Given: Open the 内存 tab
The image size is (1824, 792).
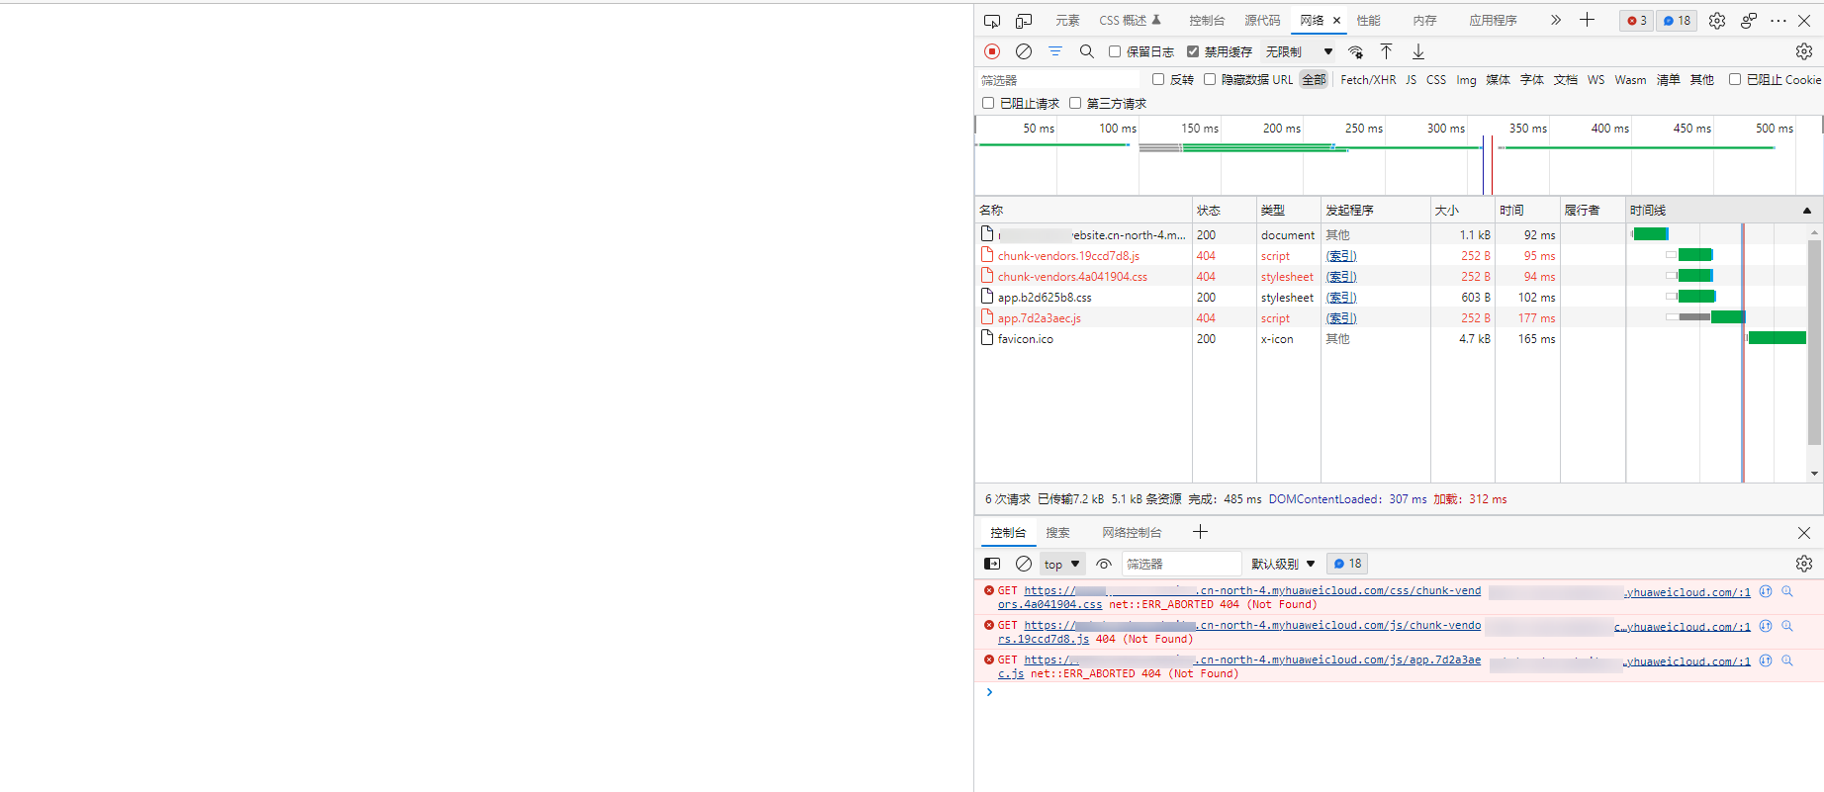Looking at the screenshot, I should (x=1424, y=21).
